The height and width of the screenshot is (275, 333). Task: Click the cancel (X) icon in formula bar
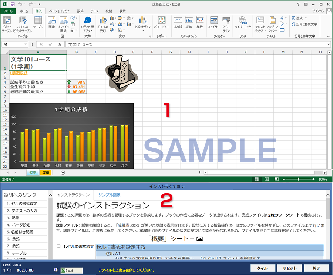(41, 44)
